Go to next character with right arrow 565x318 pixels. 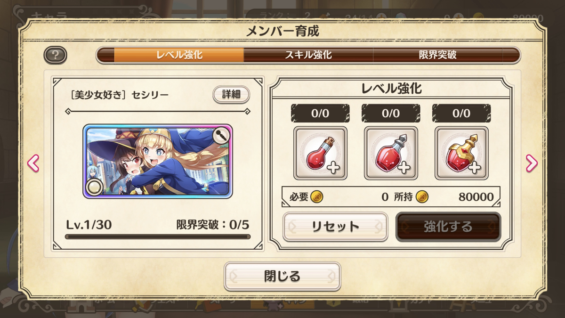(532, 163)
